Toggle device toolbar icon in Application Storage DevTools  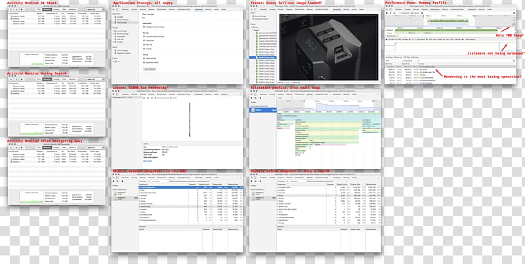point(118,10)
